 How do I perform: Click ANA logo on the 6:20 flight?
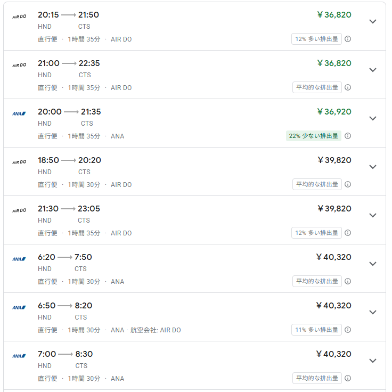(19, 259)
